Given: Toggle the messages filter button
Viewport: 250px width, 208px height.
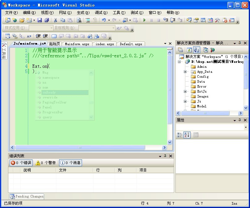Looking at the screenshot, I should 71,163.
